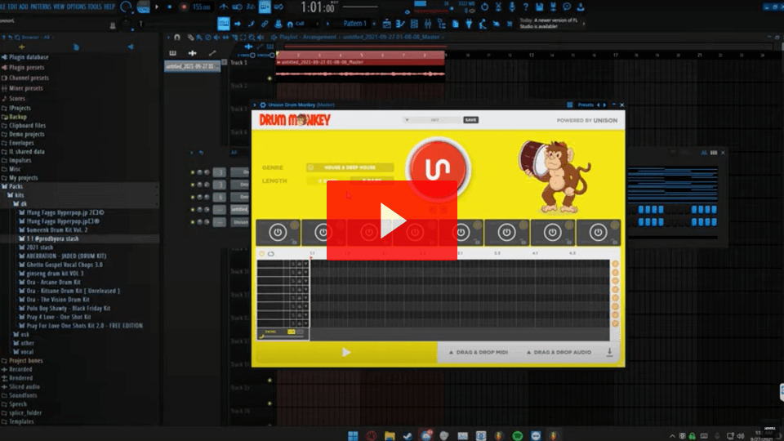Viewport: 784px width, 441px height.
Task: Open the mixer view icon in toolbar
Action: 428,24
